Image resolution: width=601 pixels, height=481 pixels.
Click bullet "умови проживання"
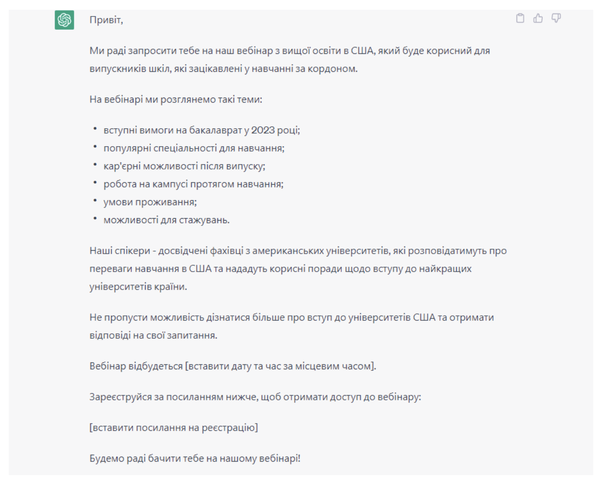150,202
